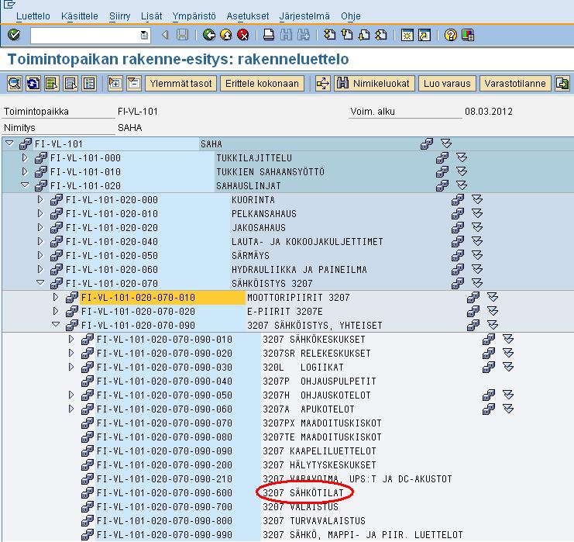The height and width of the screenshot is (542, 574).
Task: Click functional location icon beside FI-VL-101-020-070-090-600
Action: click(87, 492)
